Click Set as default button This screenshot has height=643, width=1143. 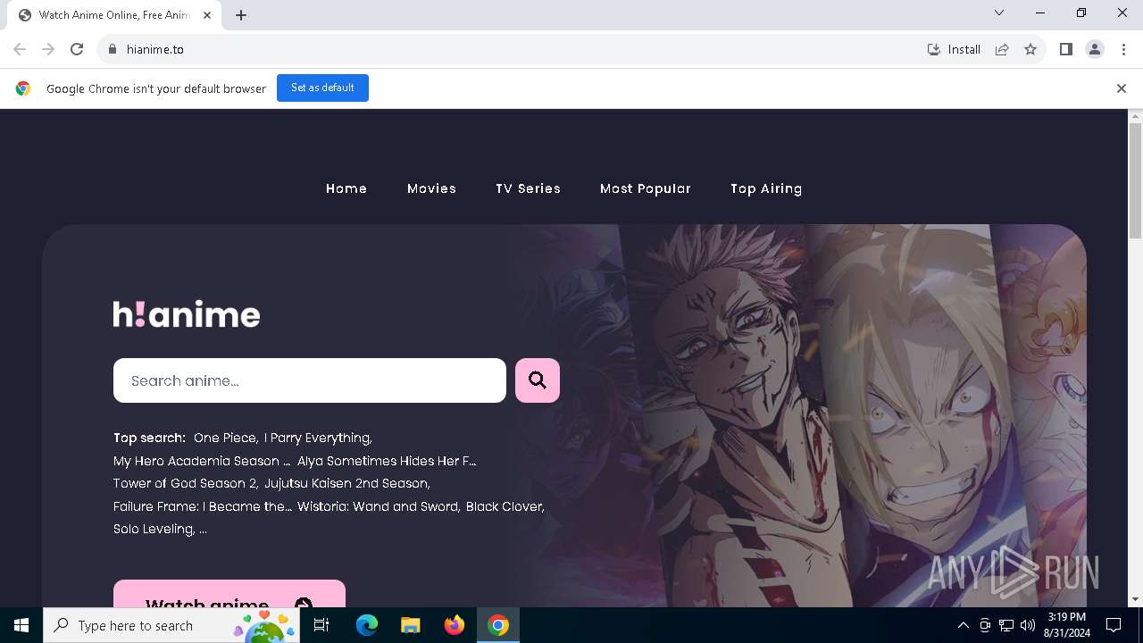[x=322, y=88]
